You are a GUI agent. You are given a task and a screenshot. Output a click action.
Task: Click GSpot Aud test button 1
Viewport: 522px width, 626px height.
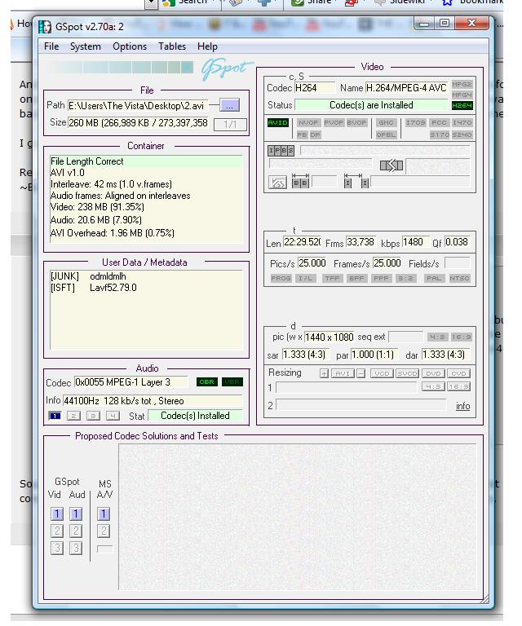76,514
